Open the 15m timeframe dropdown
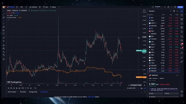The width and height of the screenshot is (186, 104). [22, 7]
